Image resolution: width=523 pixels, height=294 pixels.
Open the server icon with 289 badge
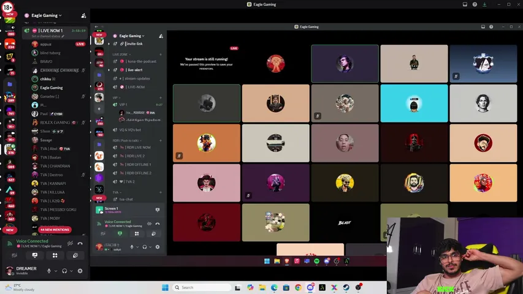10,97
